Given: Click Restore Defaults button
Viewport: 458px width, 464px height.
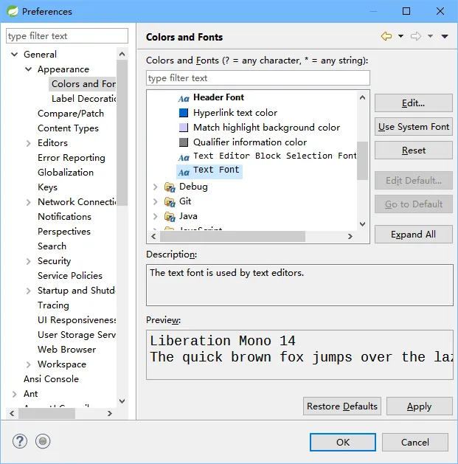Looking at the screenshot, I should click(x=342, y=406).
